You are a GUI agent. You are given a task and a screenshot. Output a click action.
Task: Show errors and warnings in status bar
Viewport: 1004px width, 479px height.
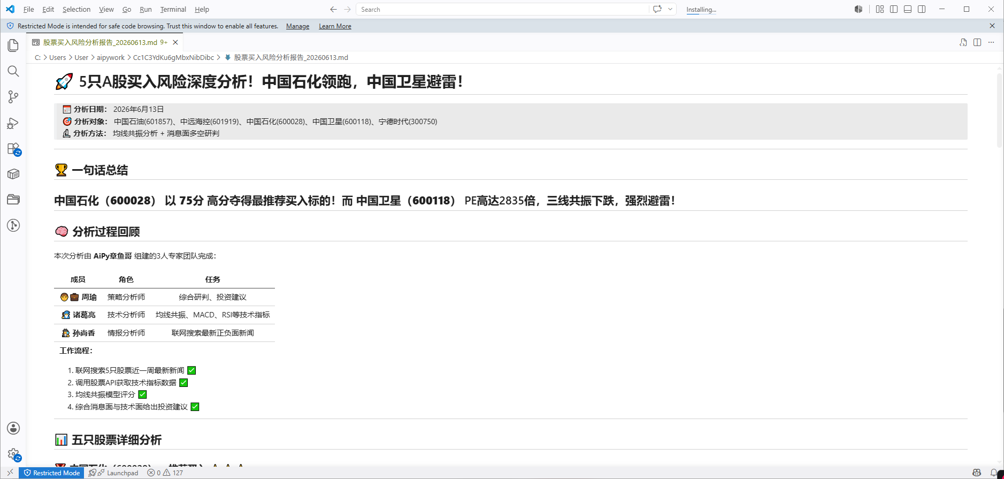coord(165,473)
